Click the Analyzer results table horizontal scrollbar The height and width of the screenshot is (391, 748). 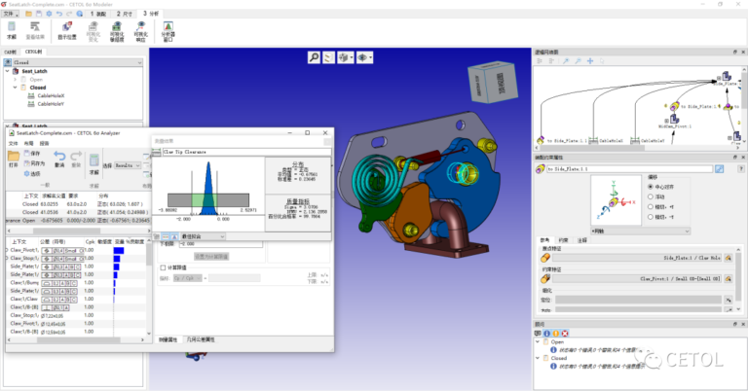pyautogui.click(x=67, y=231)
